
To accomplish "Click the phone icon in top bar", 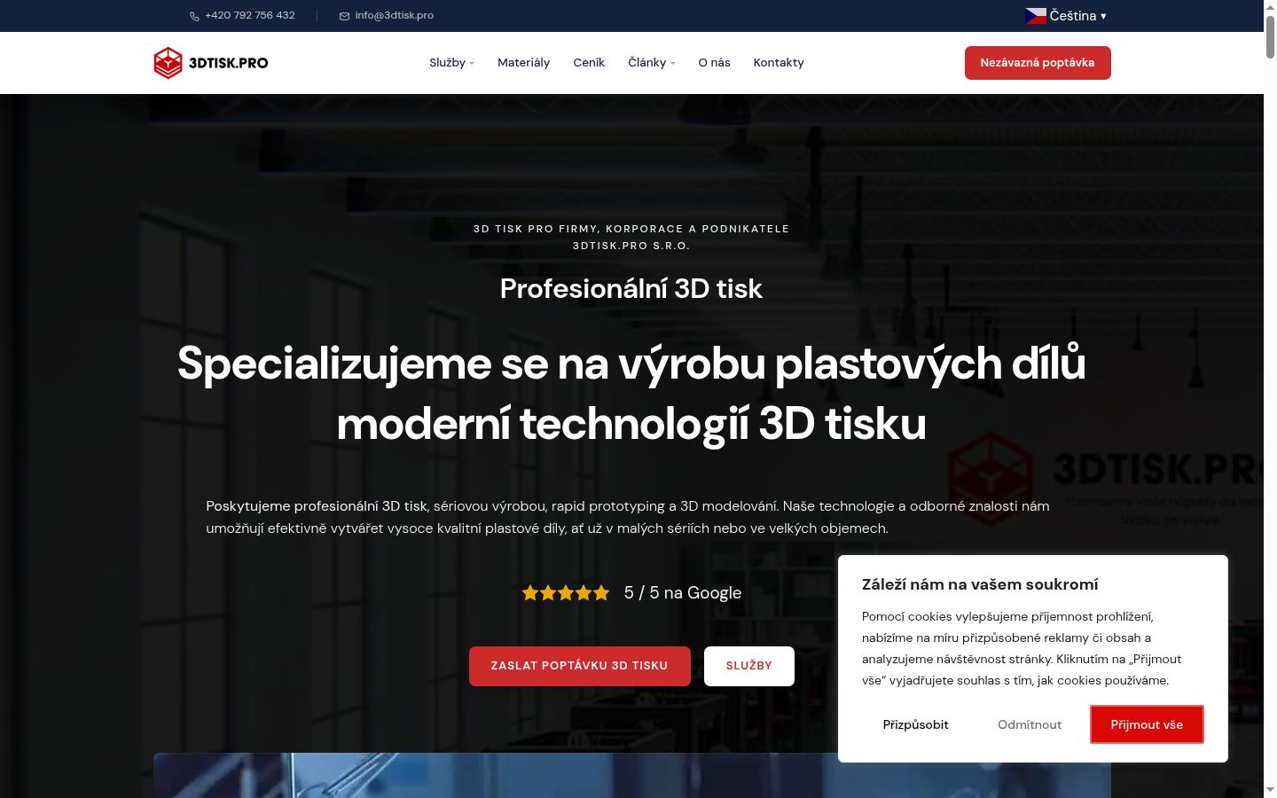I will point(194,16).
